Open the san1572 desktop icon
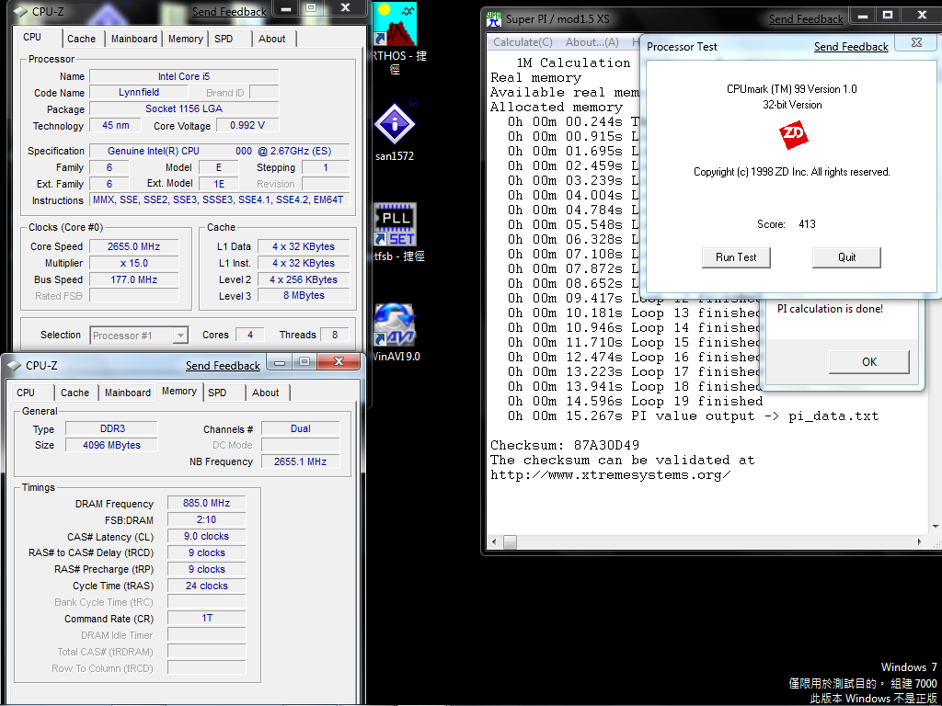The image size is (942, 706). click(x=394, y=123)
